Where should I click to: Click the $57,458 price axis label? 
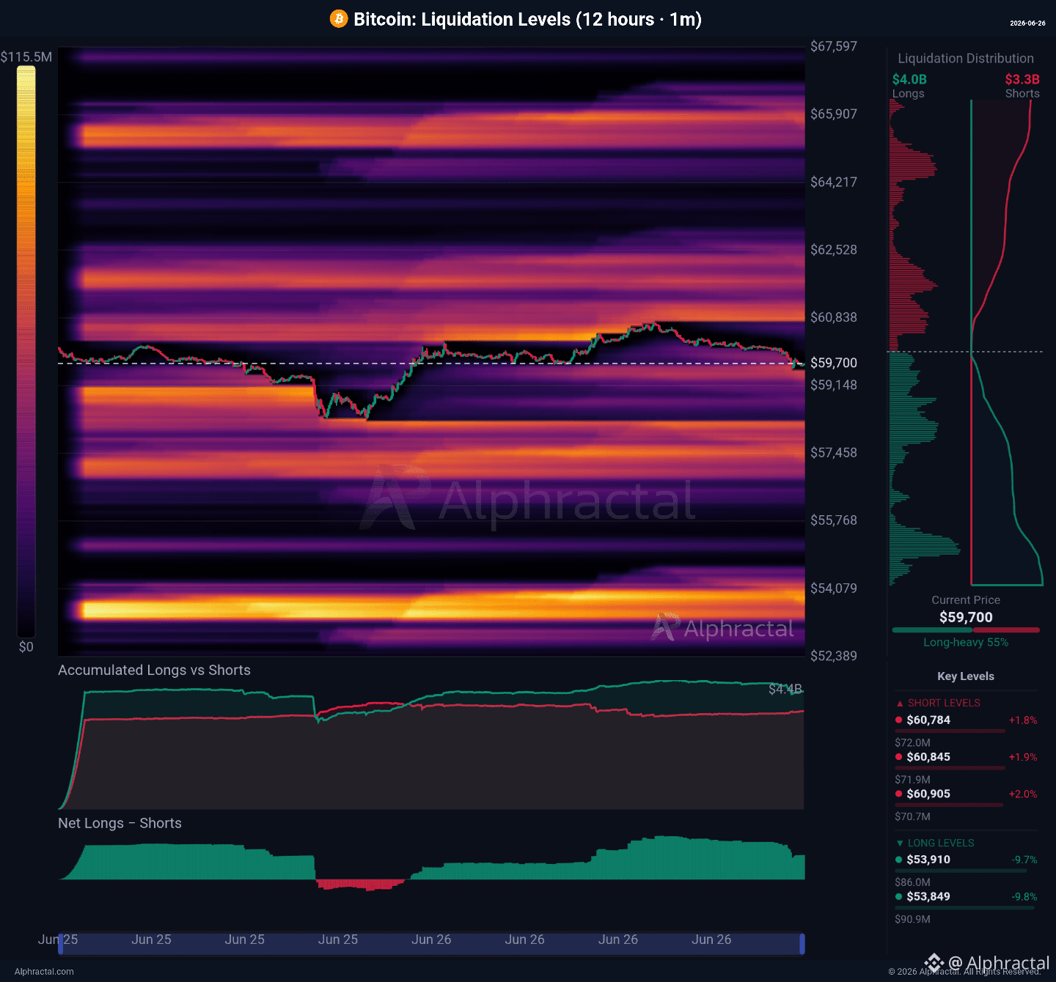(834, 453)
